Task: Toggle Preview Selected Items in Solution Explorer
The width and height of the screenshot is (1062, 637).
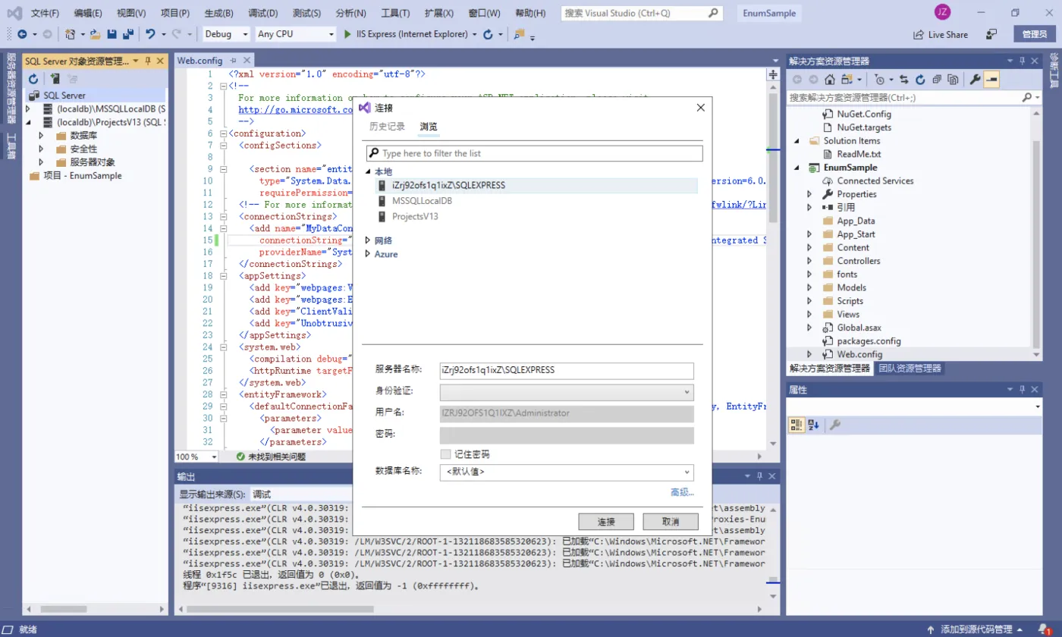Action: (991, 79)
